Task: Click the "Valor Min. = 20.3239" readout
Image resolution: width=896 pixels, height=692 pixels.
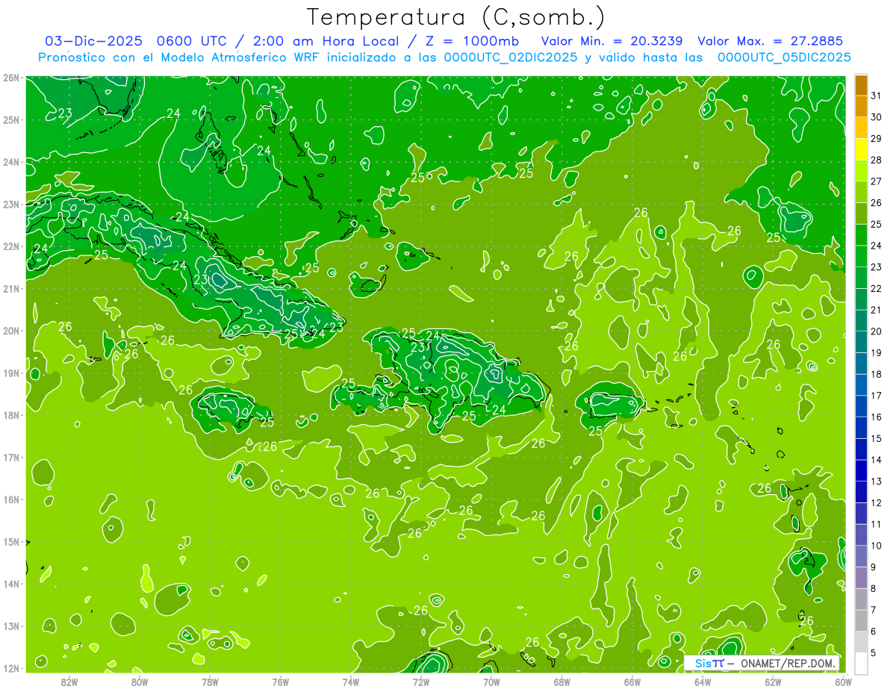Action: click(x=612, y=41)
